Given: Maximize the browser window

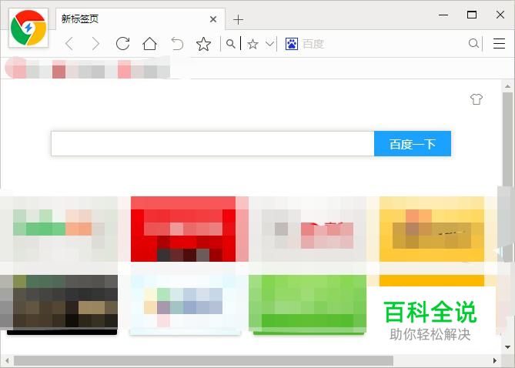Looking at the screenshot, I should click(472, 15).
